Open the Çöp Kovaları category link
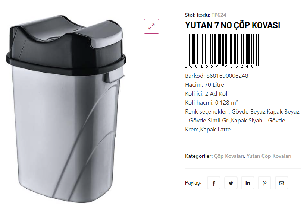Viewport: 307px width, 214px height. pos(229,156)
